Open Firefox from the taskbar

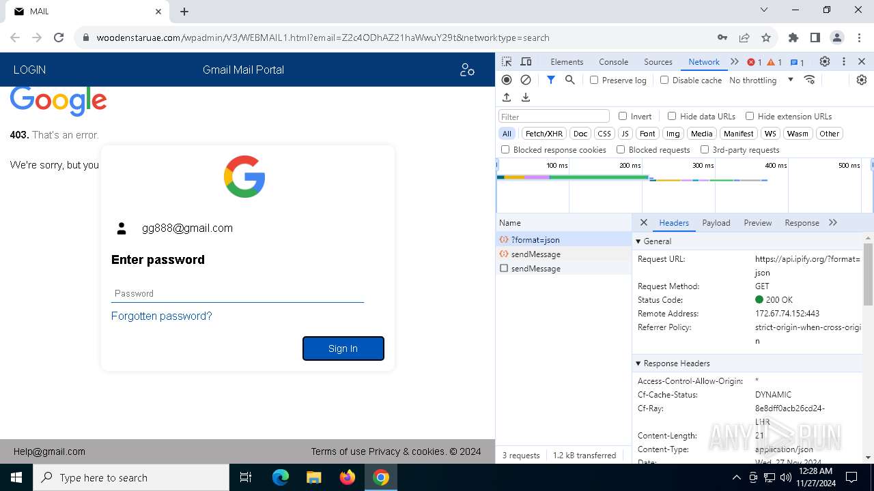348,477
